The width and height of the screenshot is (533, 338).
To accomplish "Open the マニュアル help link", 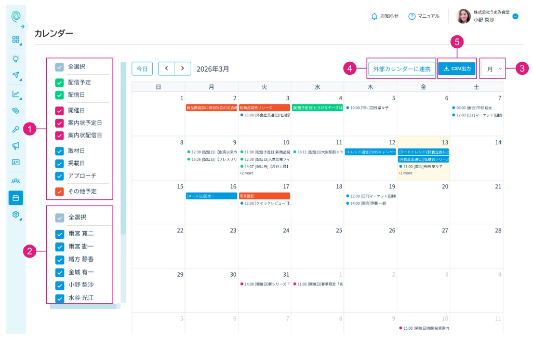I will point(424,16).
